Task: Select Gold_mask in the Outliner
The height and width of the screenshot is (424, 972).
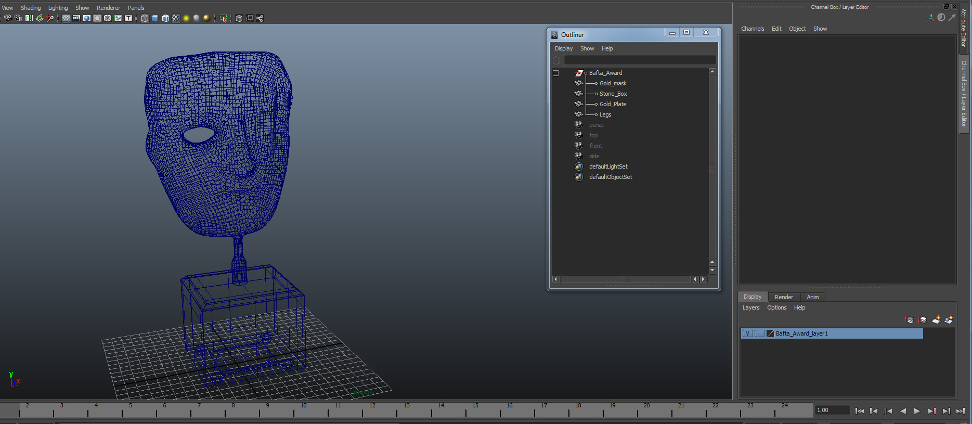Action: (613, 83)
